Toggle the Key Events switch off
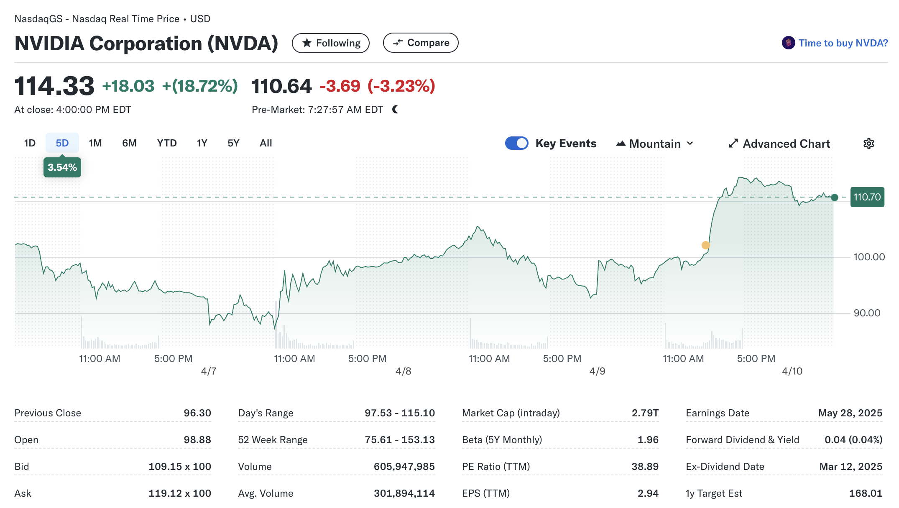The height and width of the screenshot is (508, 899). 516,143
